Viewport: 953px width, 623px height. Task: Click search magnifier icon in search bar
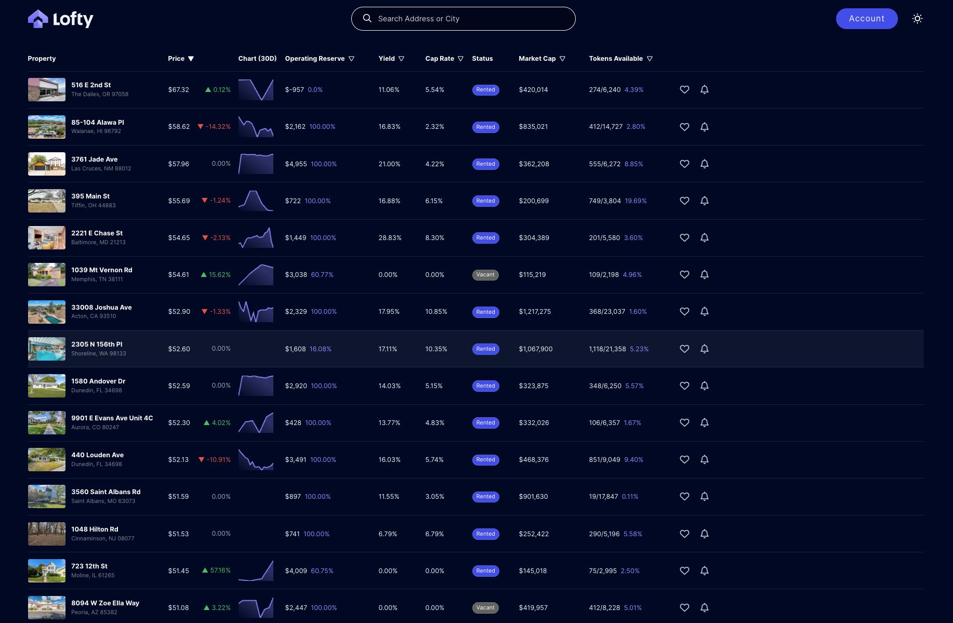pos(367,19)
